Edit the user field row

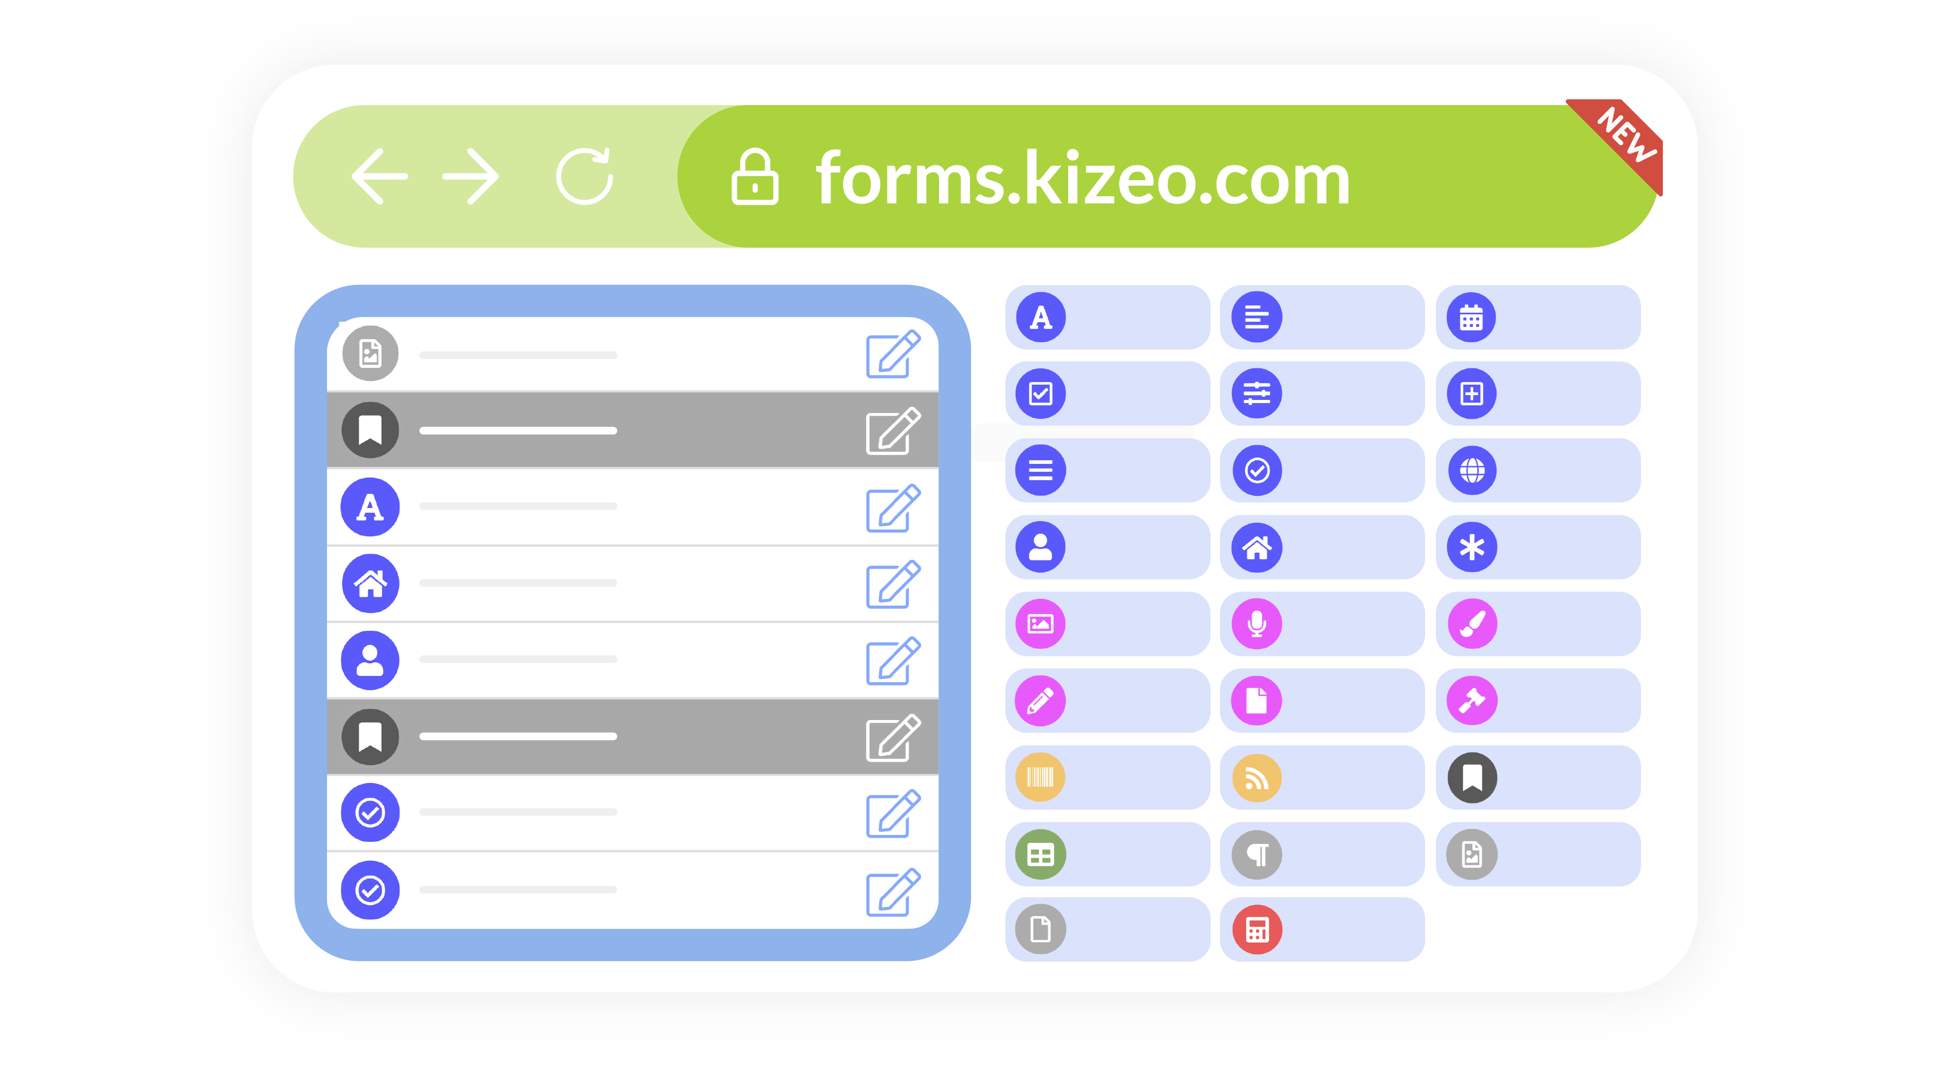pos(892,661)
